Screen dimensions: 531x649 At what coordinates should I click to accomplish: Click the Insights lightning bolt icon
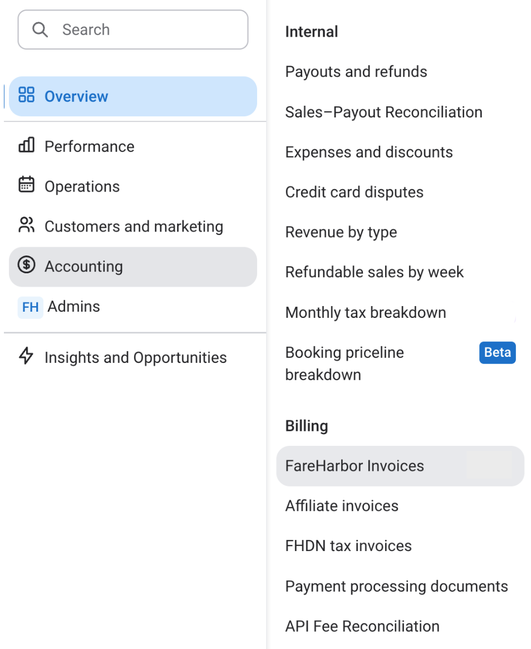pos(27,356)
